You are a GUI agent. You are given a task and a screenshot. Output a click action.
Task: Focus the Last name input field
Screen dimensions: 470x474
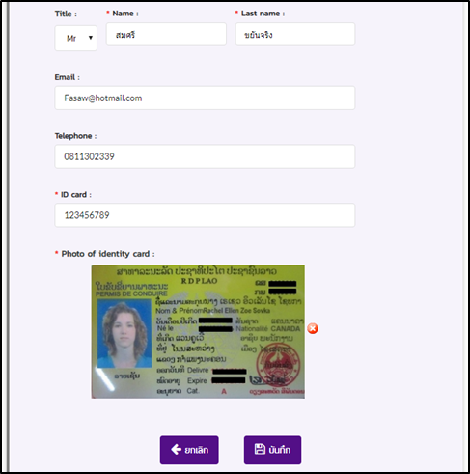[295, 34]
